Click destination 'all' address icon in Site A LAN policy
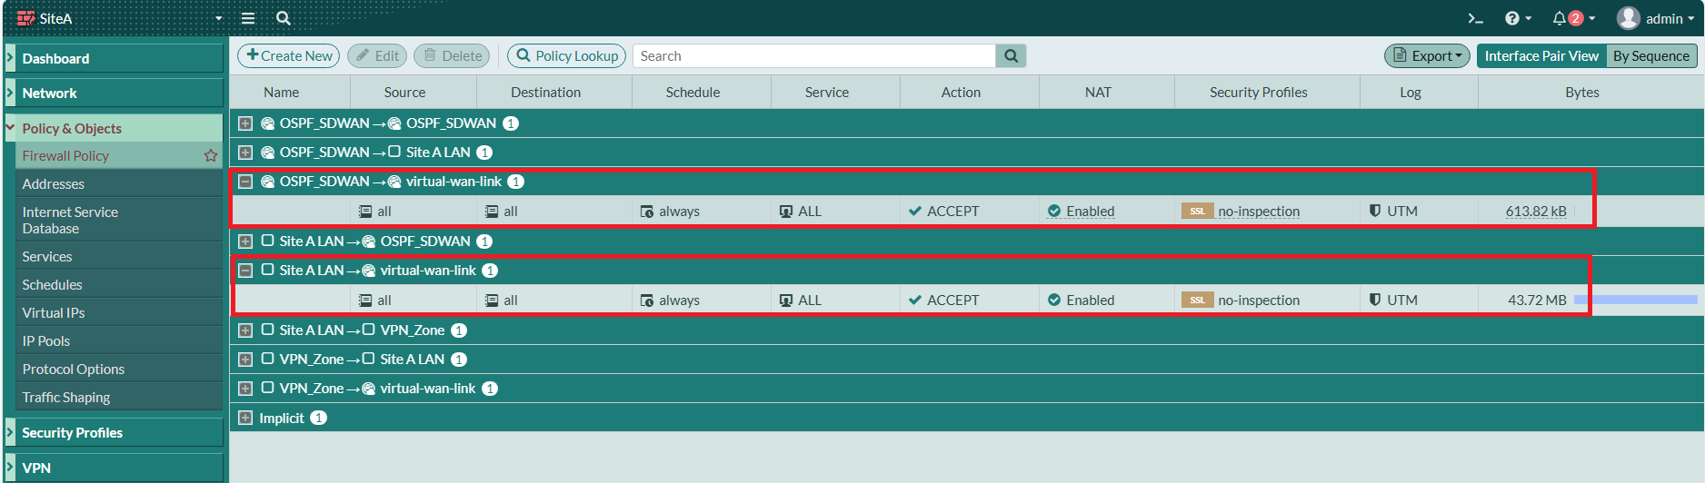 pyautogui.click(x=492, y=301)
